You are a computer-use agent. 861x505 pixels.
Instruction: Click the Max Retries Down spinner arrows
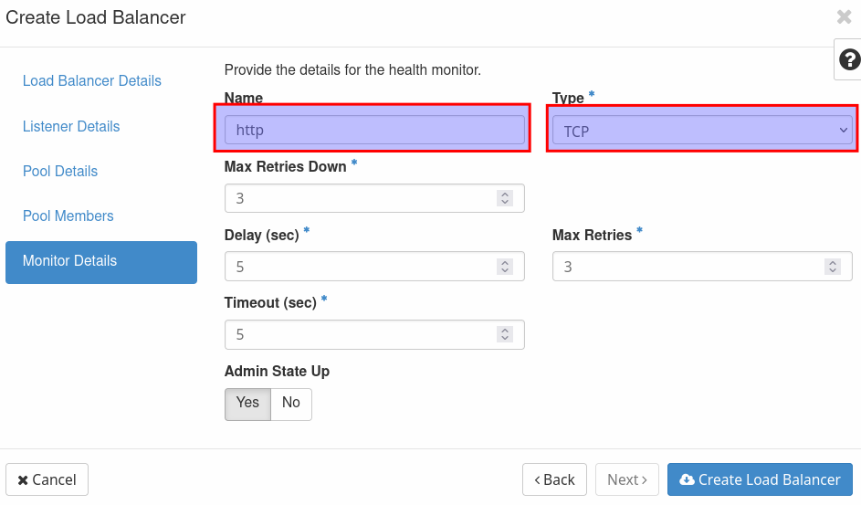(504, 198)
